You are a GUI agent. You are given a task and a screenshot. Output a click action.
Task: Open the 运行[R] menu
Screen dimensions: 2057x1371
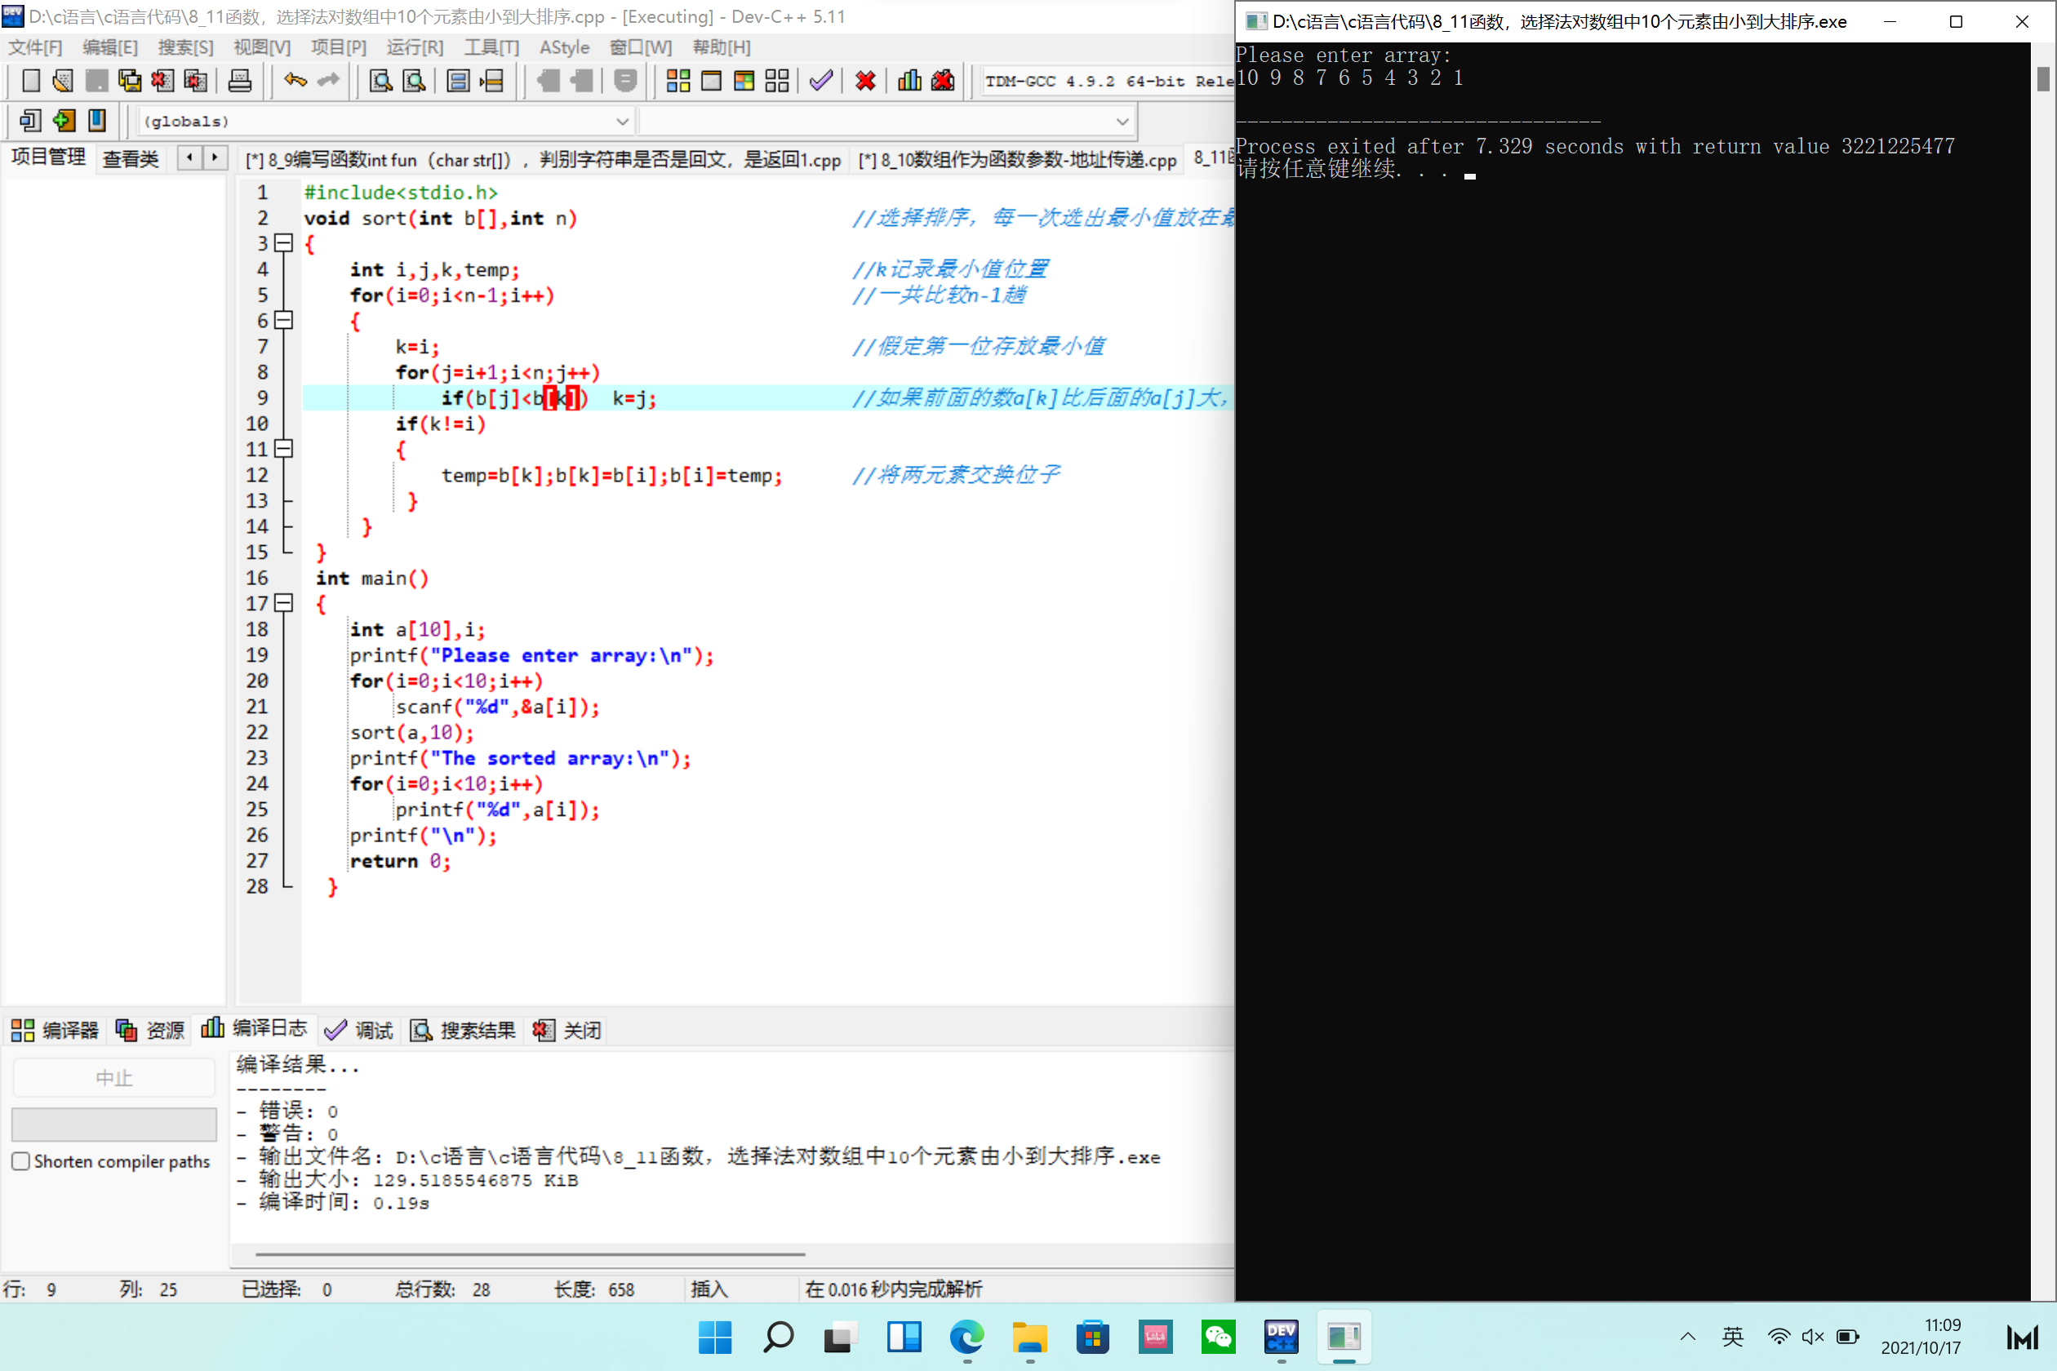coord(415,47)
